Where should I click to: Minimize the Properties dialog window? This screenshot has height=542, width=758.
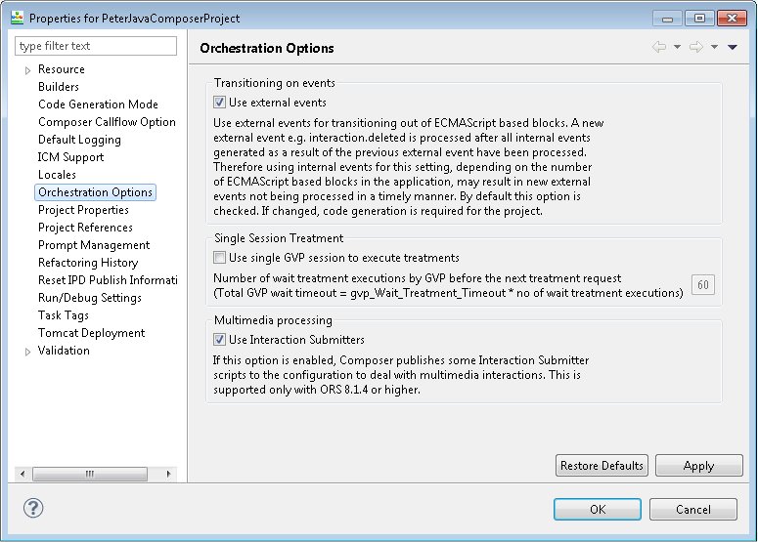click(668, 19)
